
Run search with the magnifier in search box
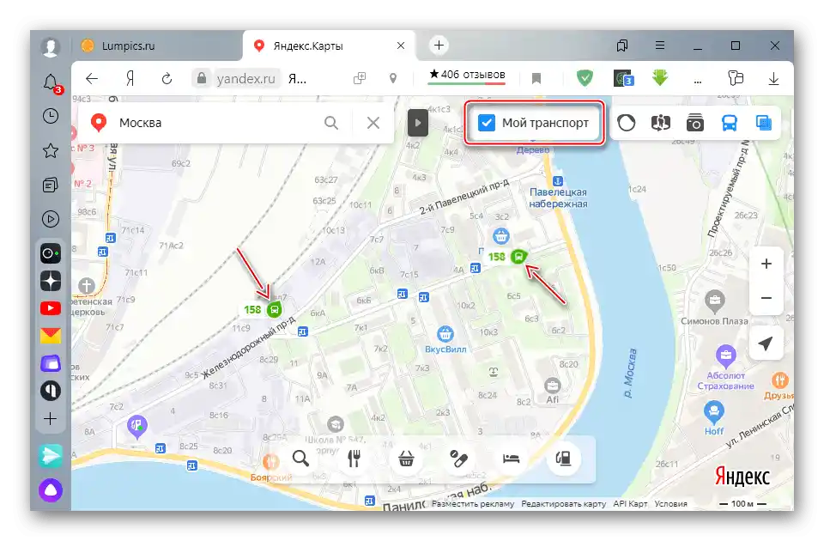click(331, 123)
